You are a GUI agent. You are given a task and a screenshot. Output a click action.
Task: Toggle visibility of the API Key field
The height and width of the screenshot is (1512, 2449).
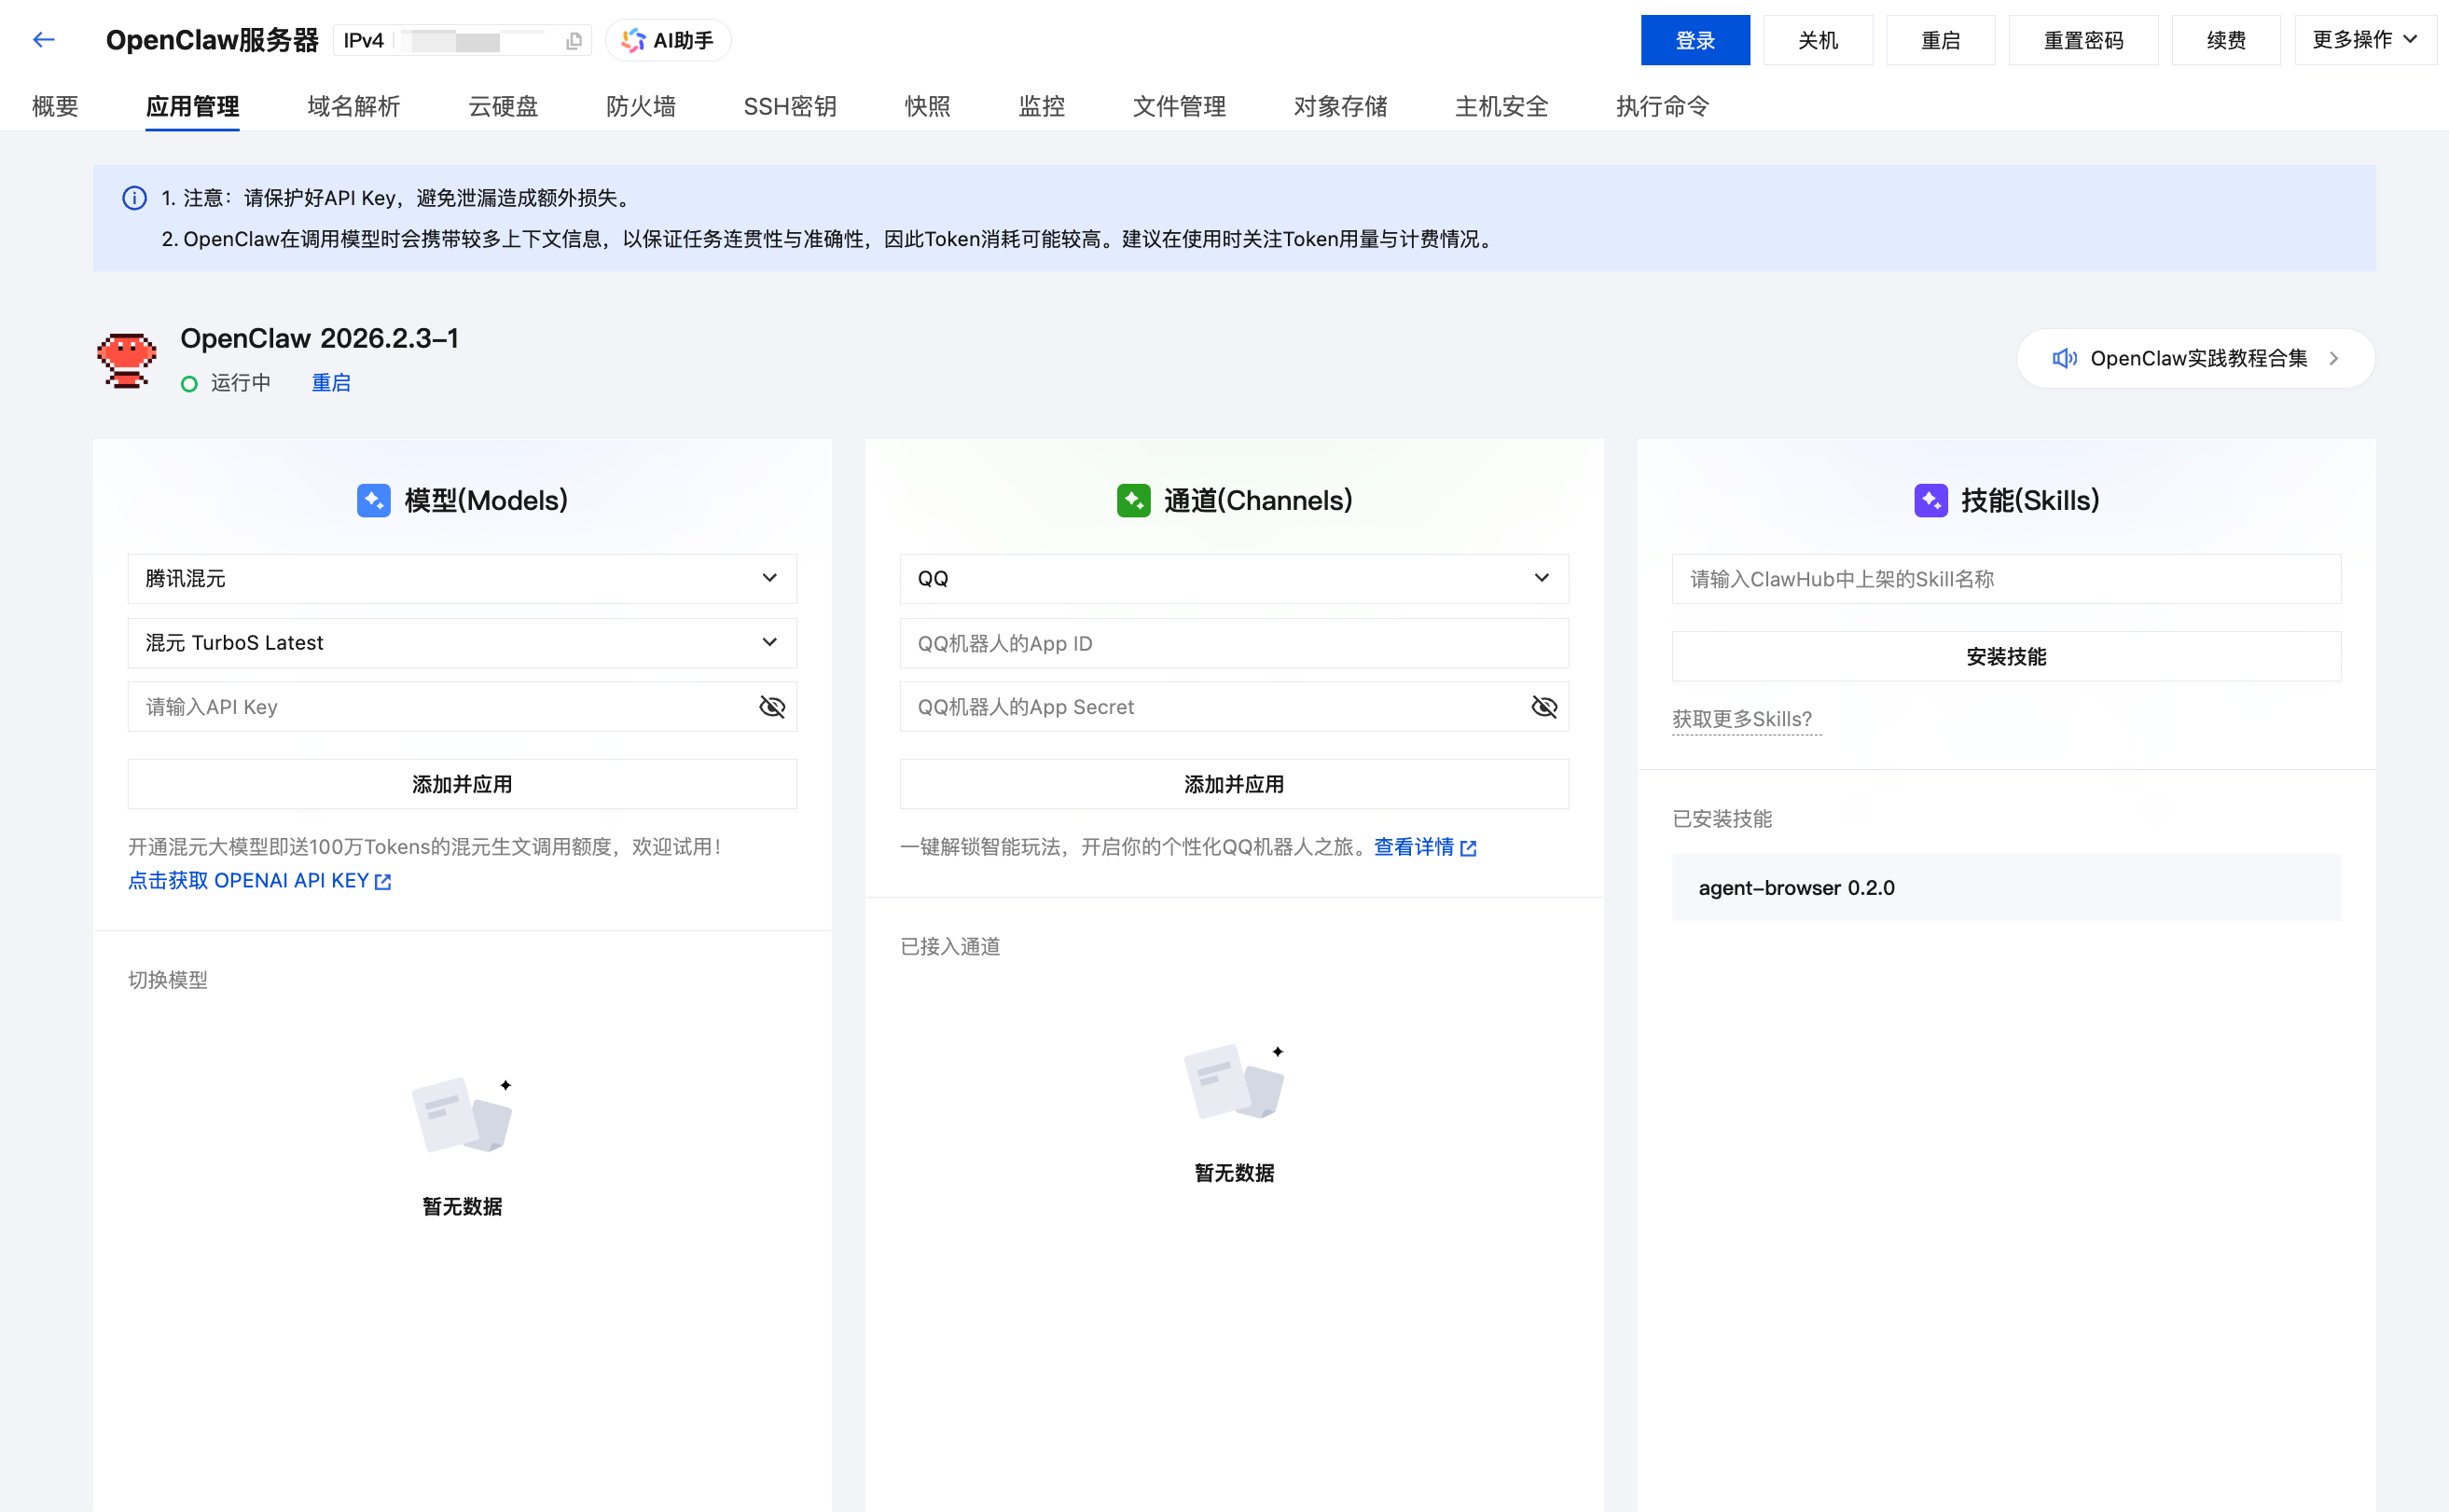click(771, 707)
